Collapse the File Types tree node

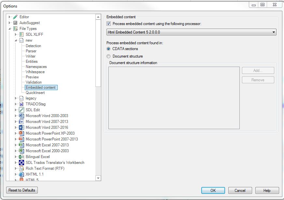tap(9, 29)
